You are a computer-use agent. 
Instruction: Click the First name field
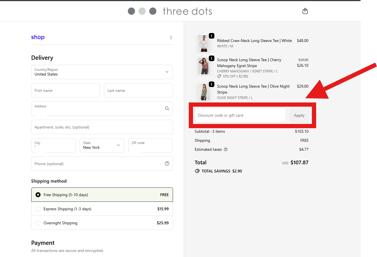click(65, 90)
